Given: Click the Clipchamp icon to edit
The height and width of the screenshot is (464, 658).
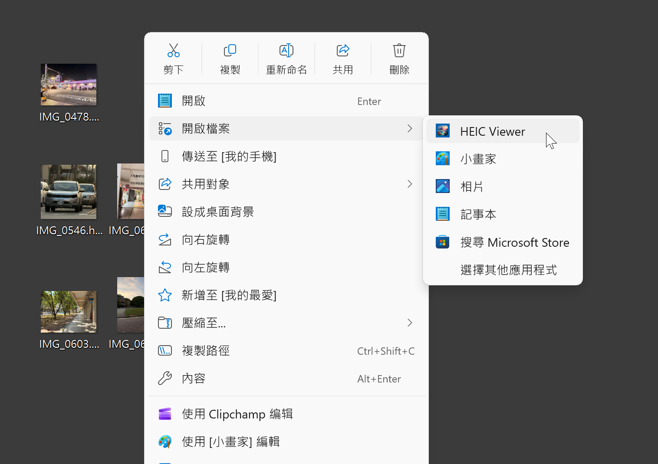Looking at the screenshot, I should pyautogui.click(x=165, y=414).
